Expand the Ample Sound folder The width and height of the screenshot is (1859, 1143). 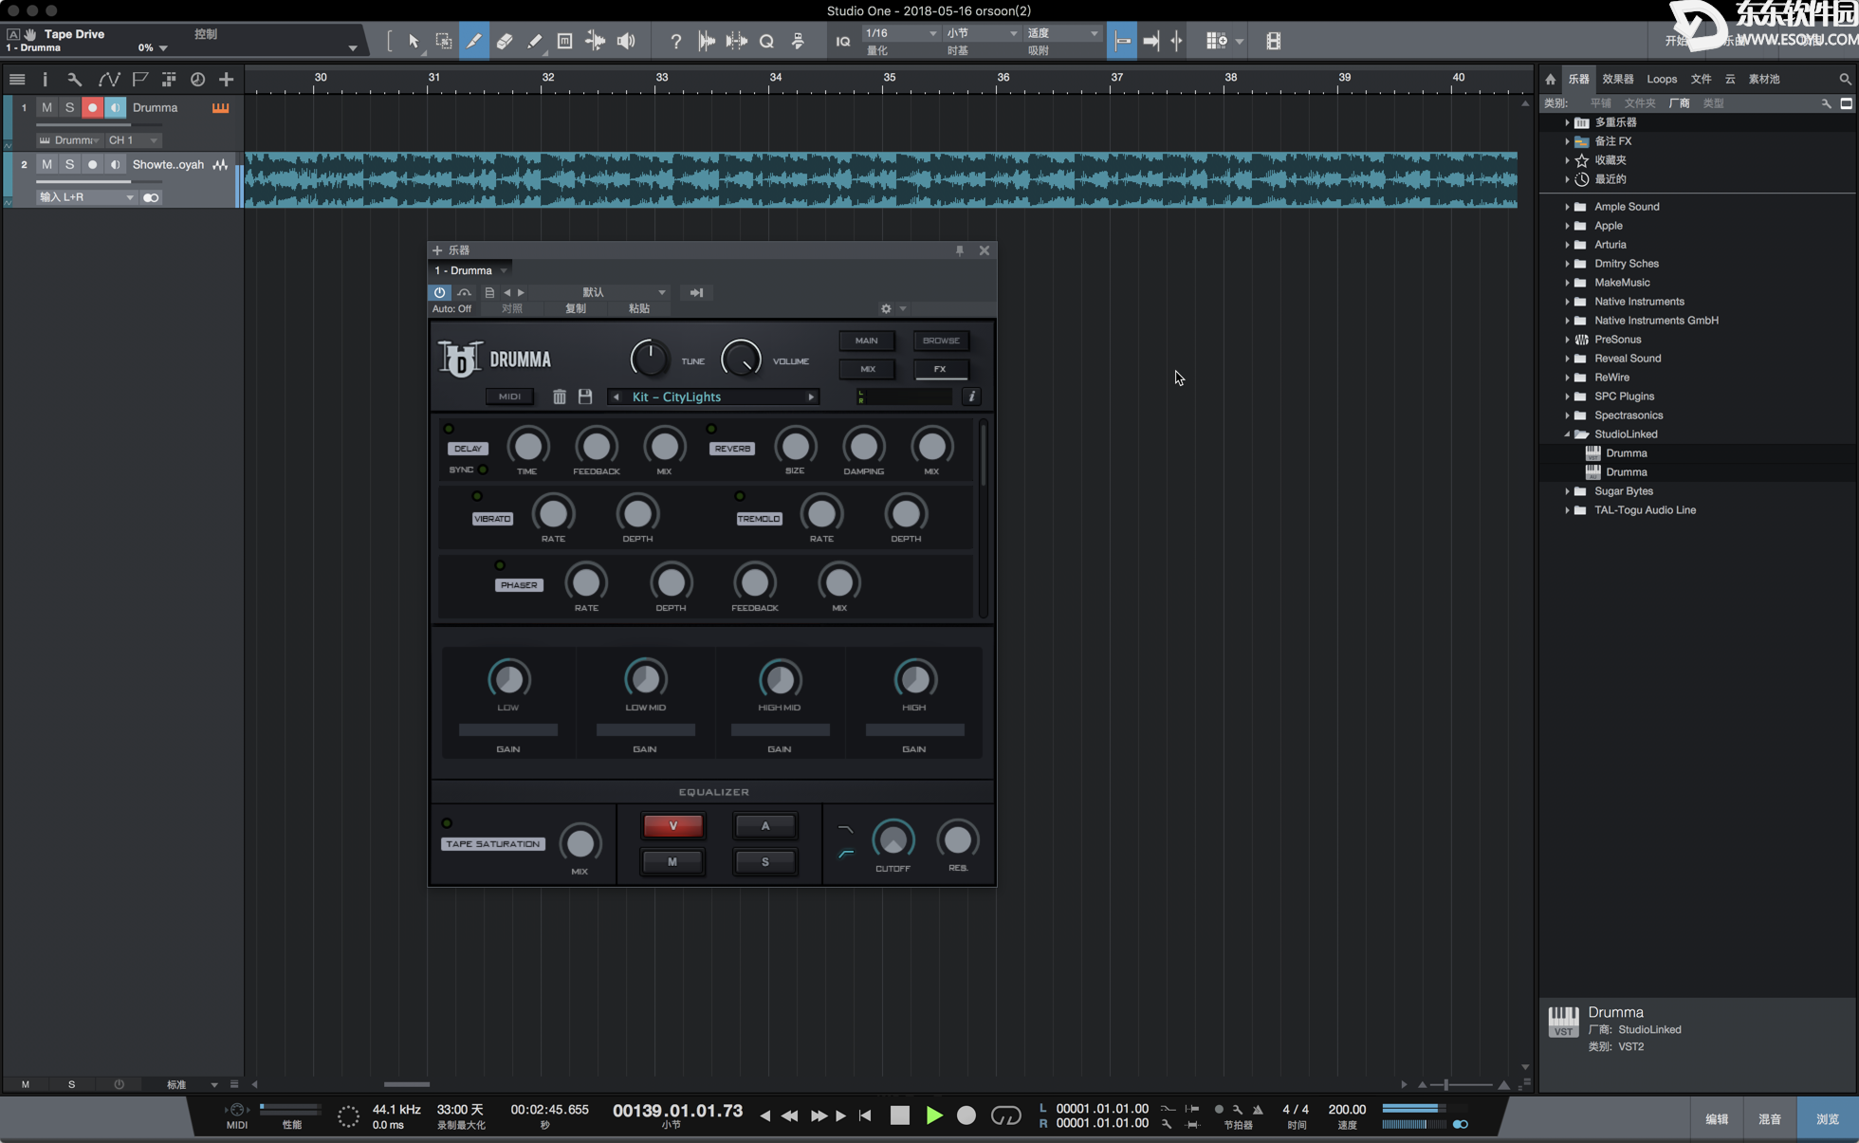coord(1567,206)
